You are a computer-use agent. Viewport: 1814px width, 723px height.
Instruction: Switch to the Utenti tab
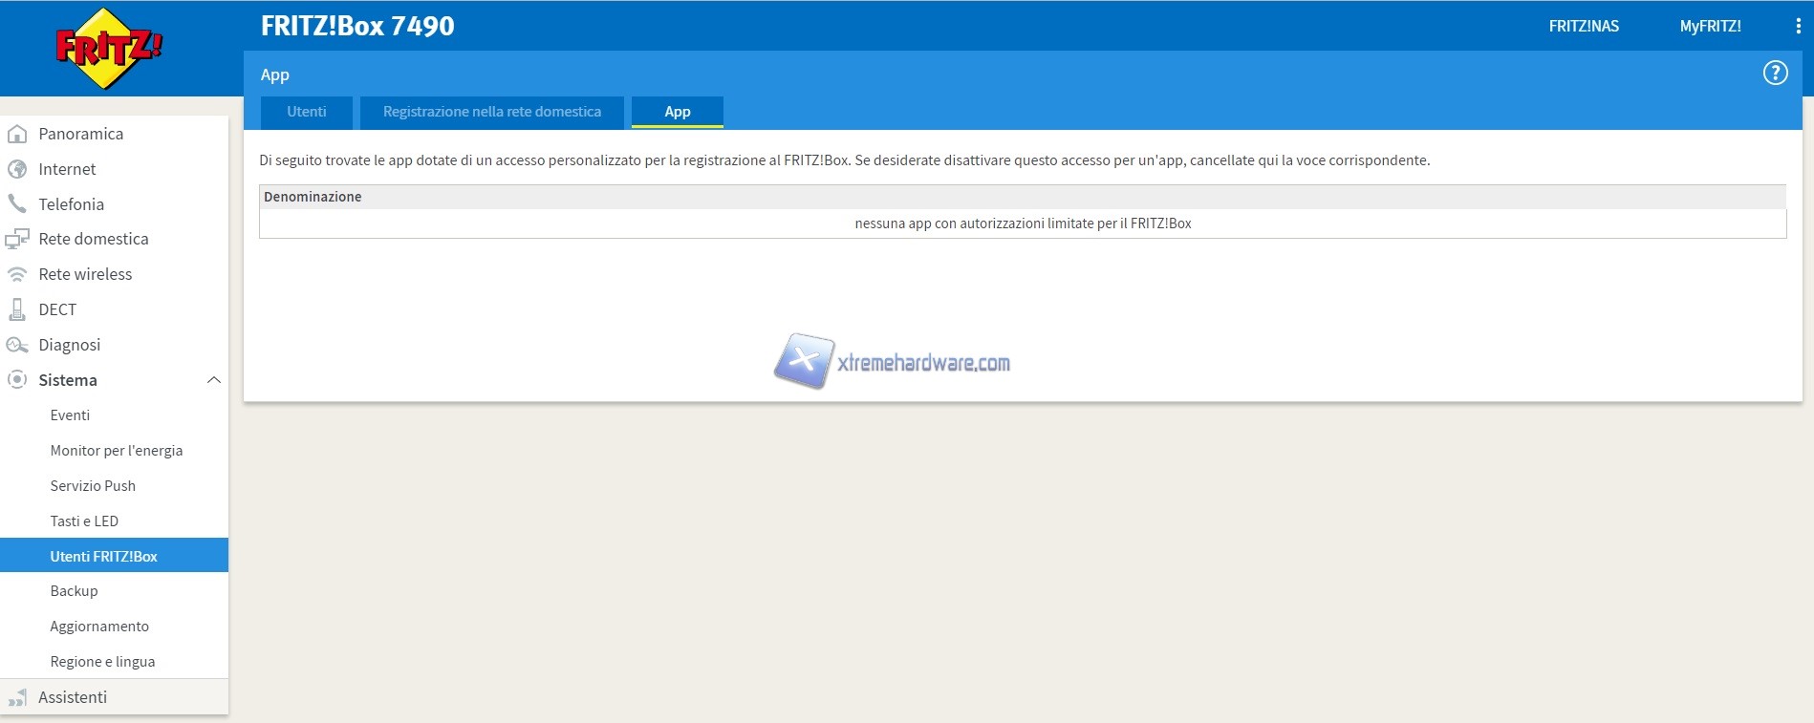[x=306, y=112]
